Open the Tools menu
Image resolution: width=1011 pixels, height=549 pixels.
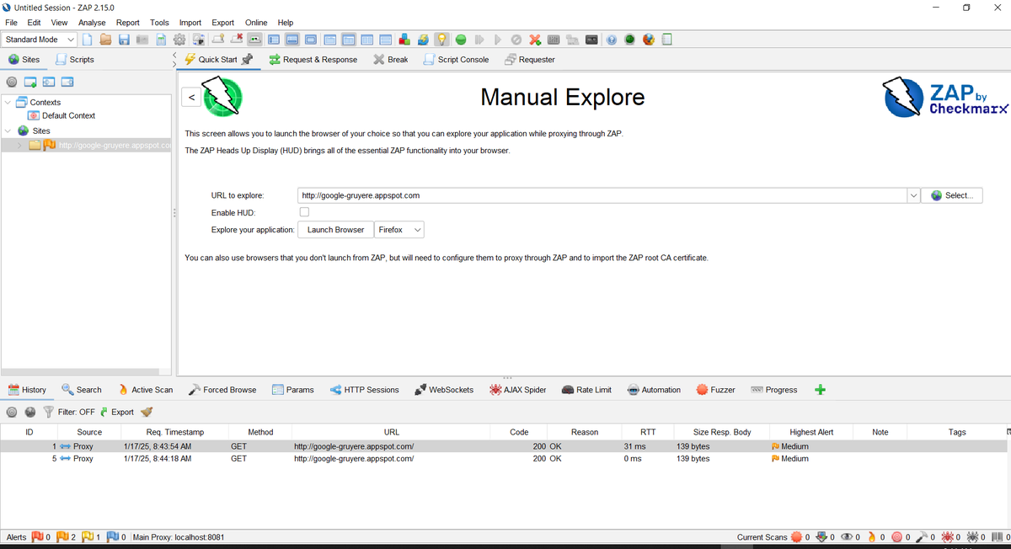(x=159, y=23)
